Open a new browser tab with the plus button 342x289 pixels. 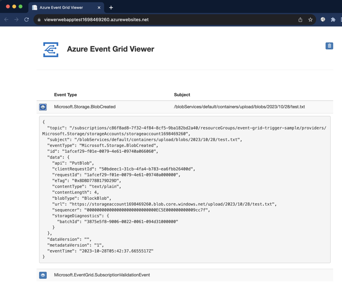111,8
